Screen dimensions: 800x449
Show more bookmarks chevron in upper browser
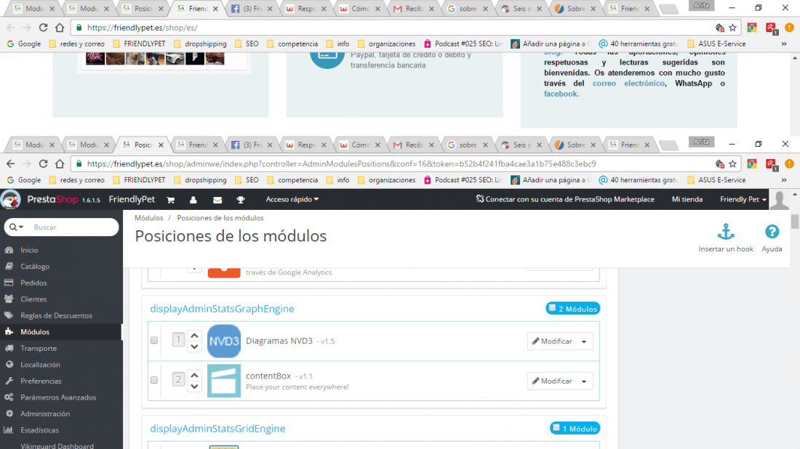tap(784, 44)
